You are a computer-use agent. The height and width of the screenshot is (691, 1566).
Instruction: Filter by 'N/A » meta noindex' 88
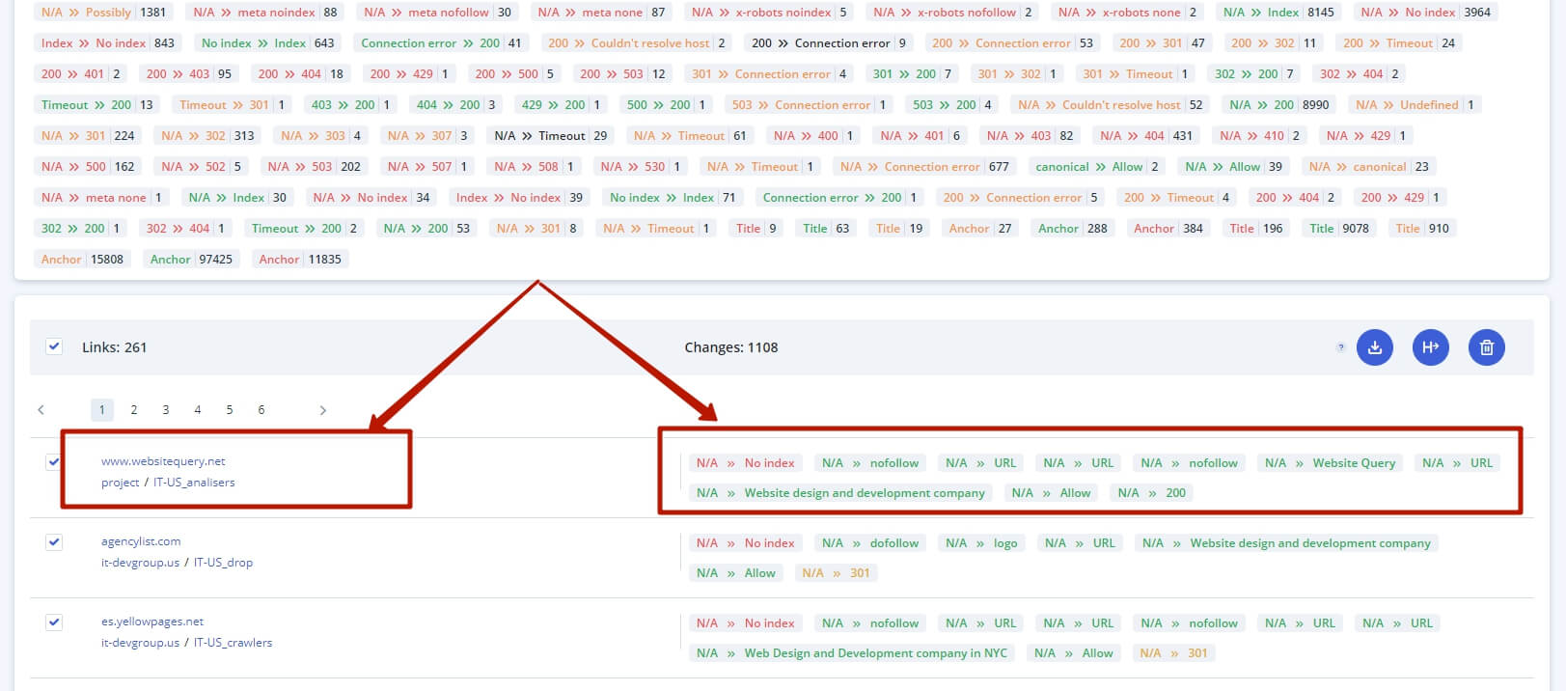tap(264, 13)
